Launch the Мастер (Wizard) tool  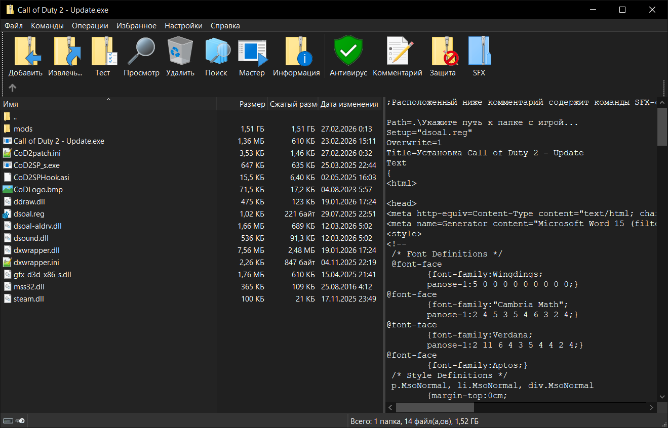pyautogui.click(x=252, y=52)
